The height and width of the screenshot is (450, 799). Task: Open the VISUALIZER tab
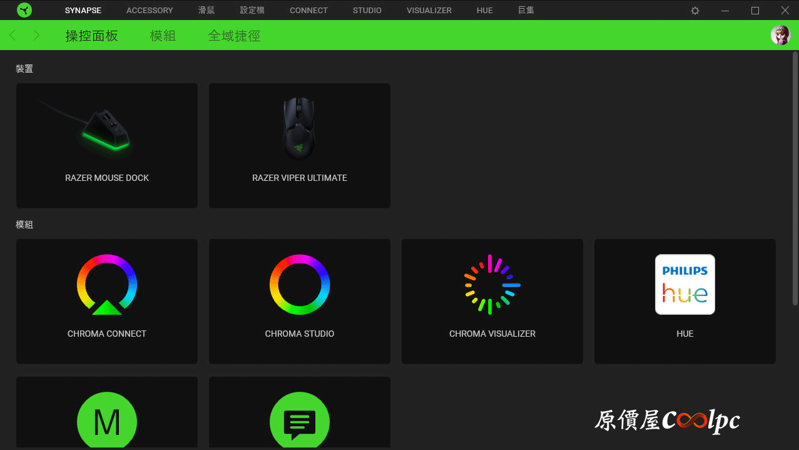(429, 11)
